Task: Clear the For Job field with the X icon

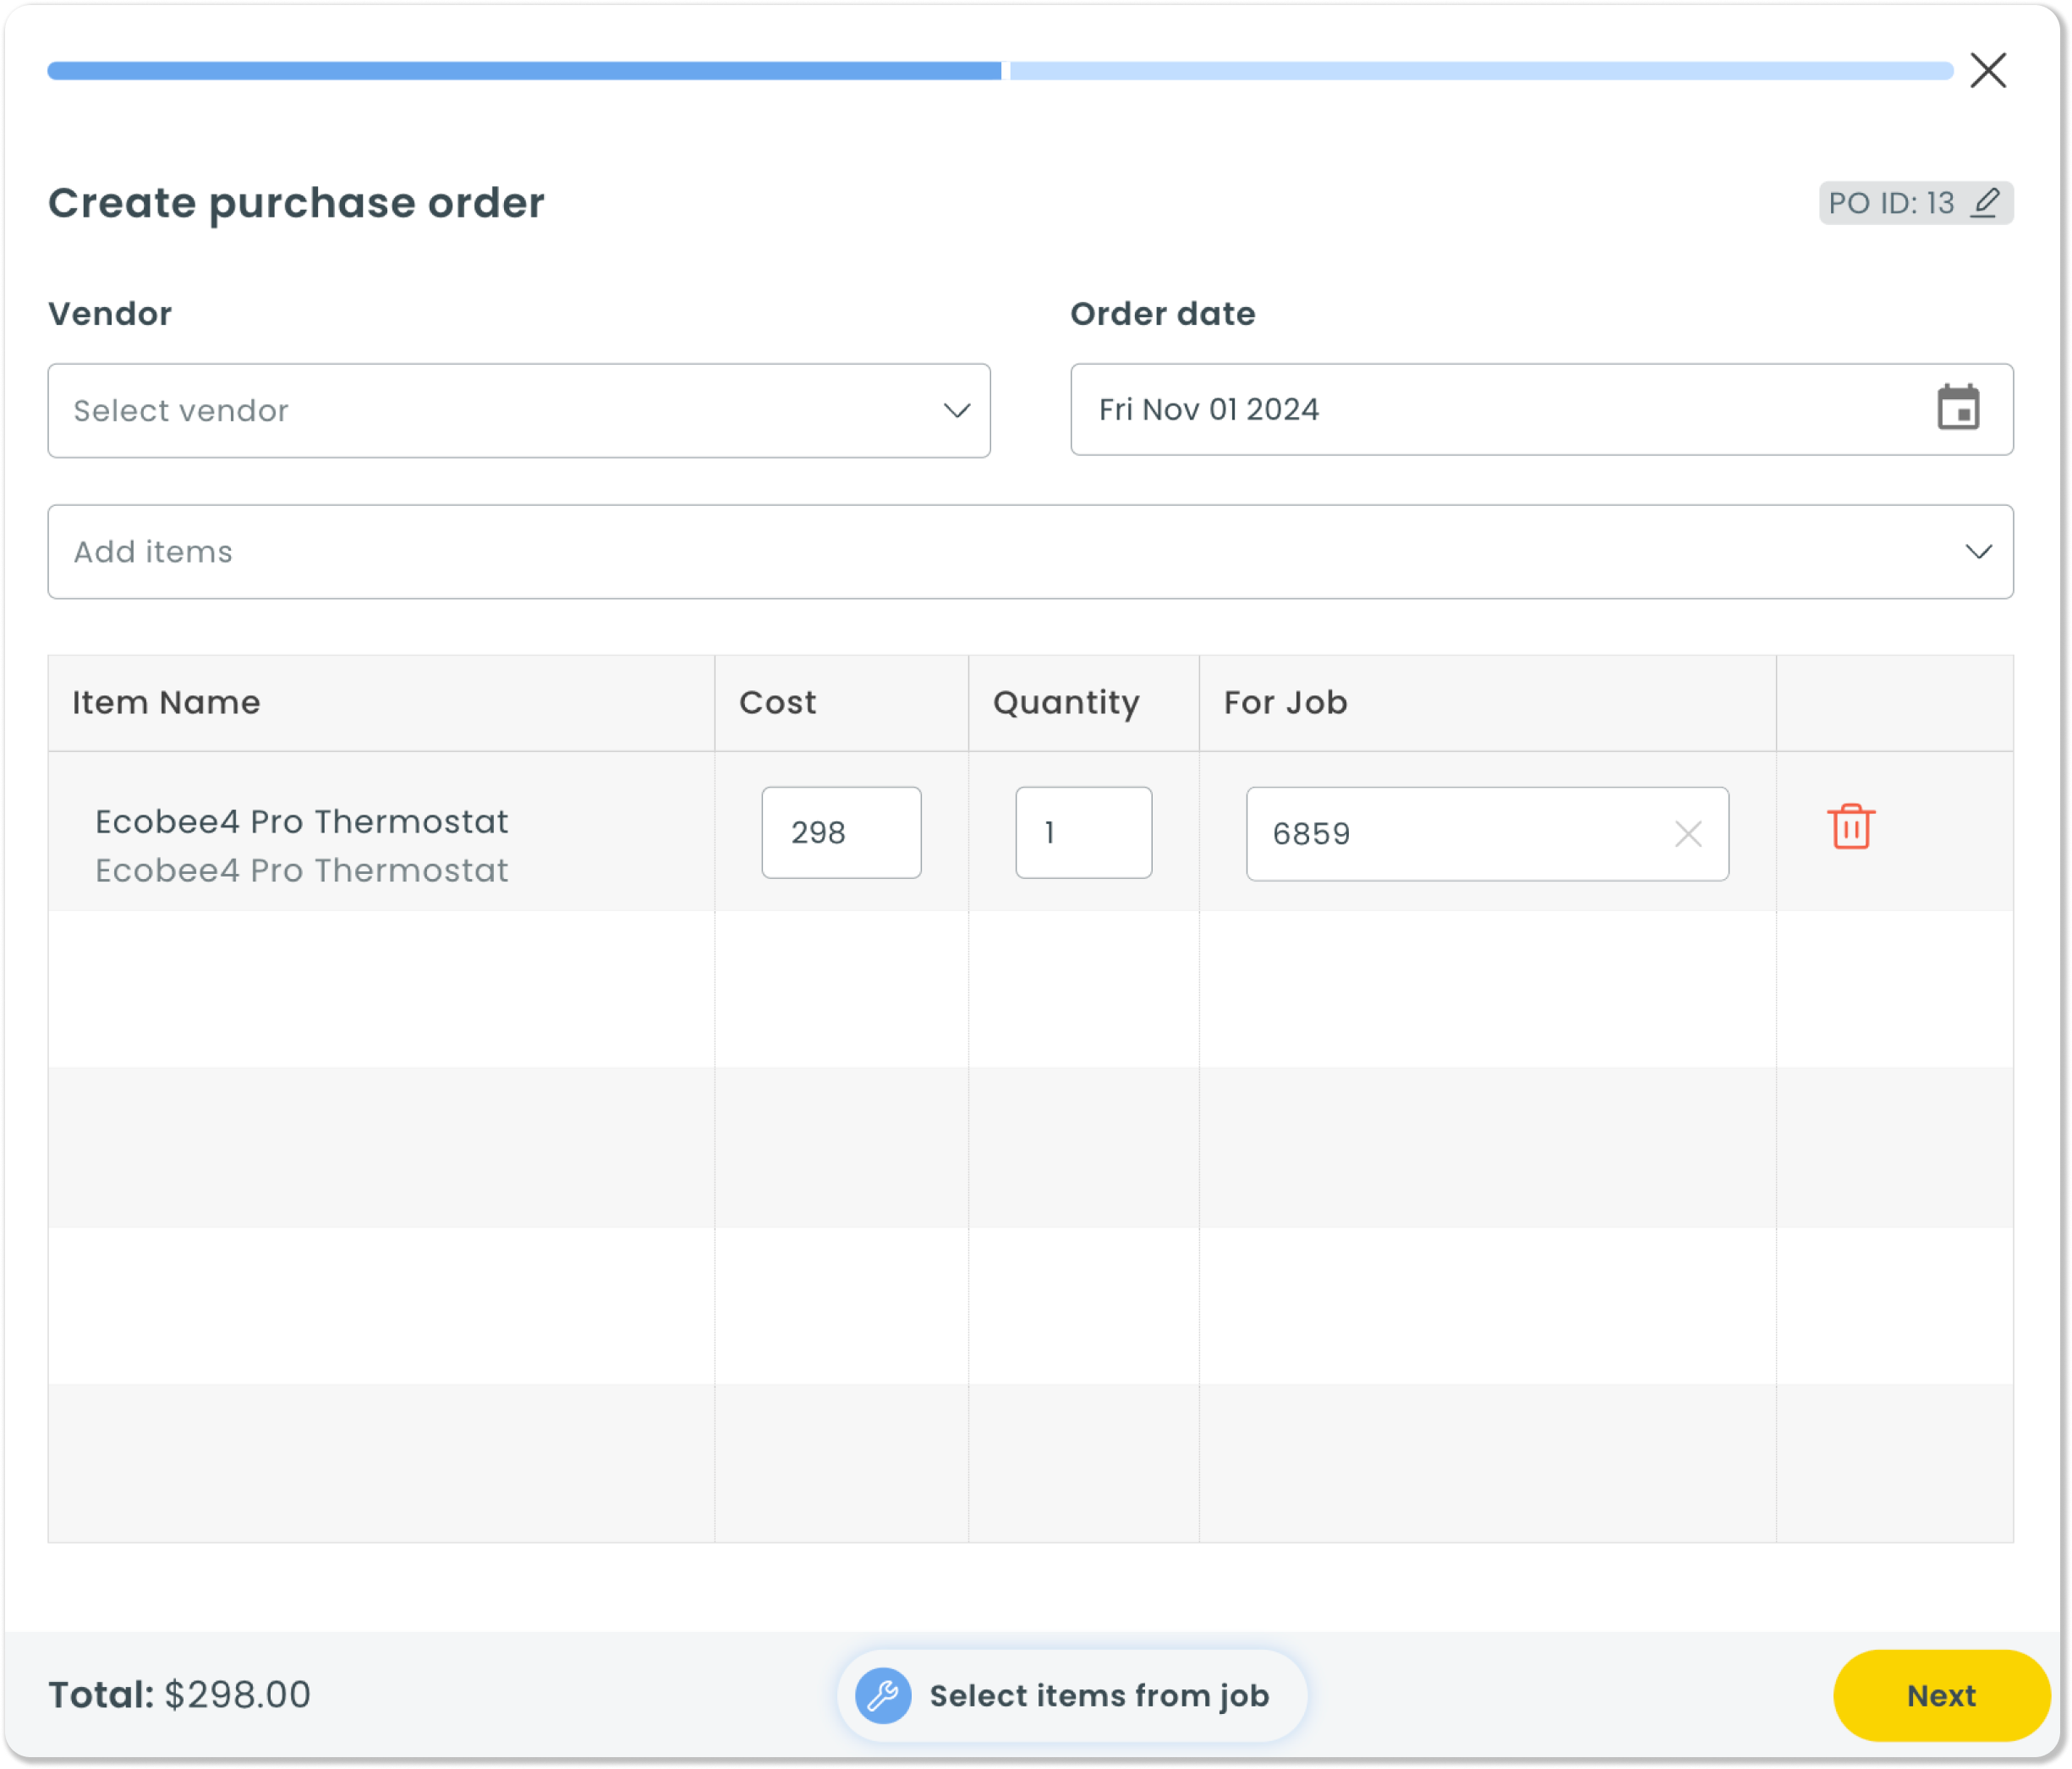Action: point(1688,832)
